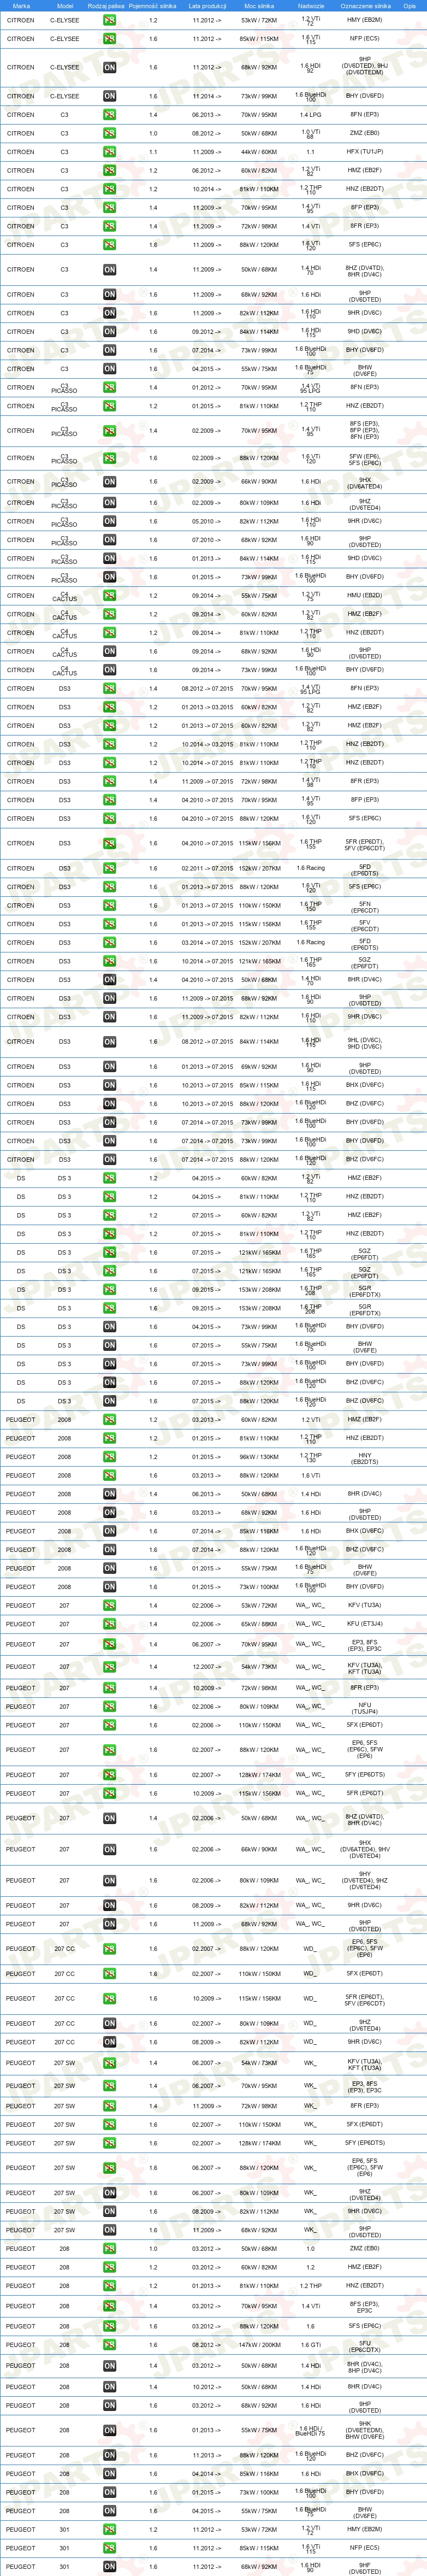Image resolution: width=427 pixels, height=2576 pixels.
Task: Click petrol icon for C4 Cactus HMU (EB2D) row
Action: point(109,595)
